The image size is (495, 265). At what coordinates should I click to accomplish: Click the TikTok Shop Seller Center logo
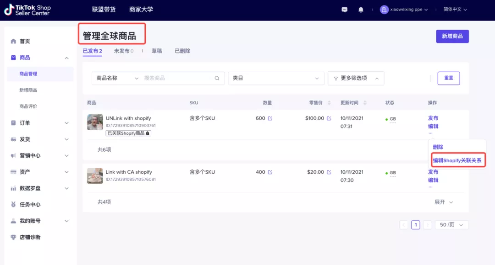(x=27, y=10)
